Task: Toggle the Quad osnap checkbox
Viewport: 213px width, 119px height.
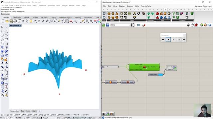Action: pos(51,115)
